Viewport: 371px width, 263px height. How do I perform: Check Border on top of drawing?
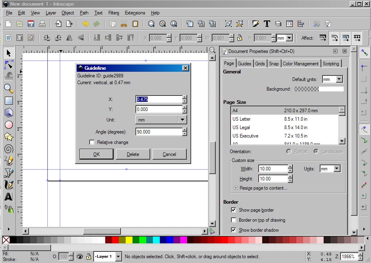point(234,220)
